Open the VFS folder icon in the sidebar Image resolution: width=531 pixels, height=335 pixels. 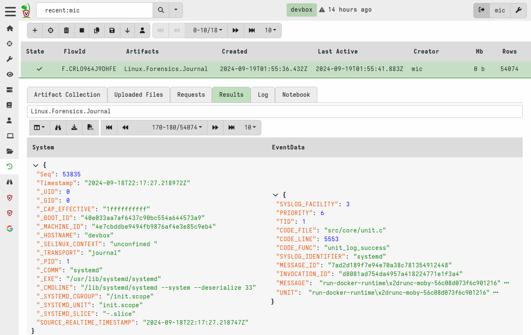10,151
